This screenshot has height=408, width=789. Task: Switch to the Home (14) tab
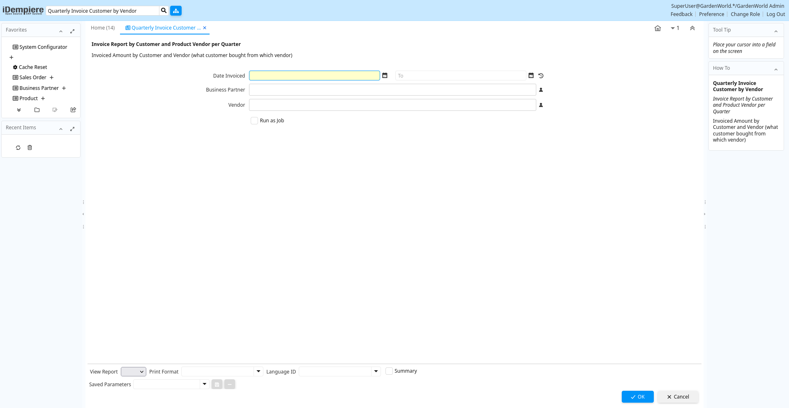[103, 28]
